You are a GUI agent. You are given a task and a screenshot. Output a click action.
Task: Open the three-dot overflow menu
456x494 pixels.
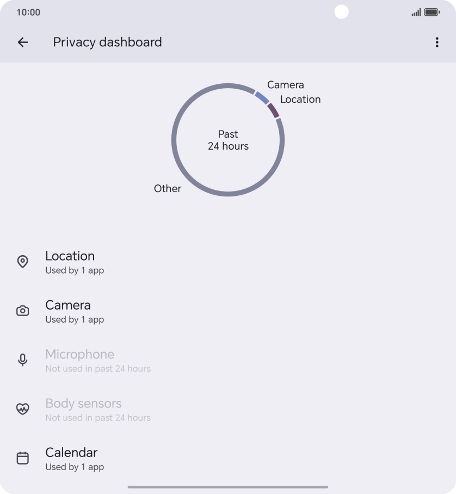(436, 42)
